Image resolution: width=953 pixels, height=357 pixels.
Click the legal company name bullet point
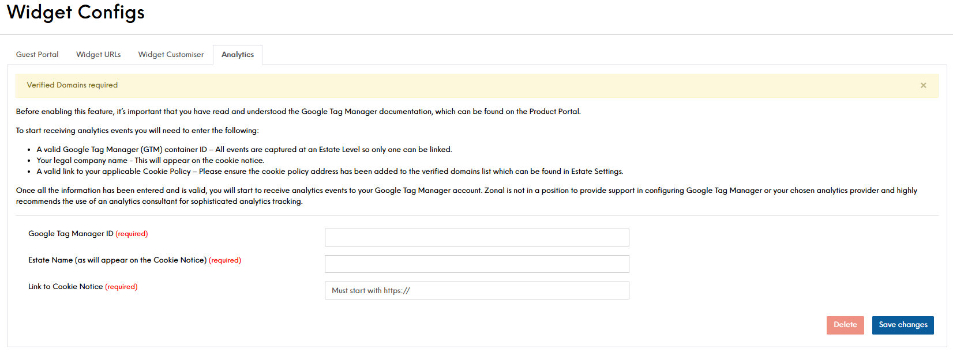[x=150, y=161]
